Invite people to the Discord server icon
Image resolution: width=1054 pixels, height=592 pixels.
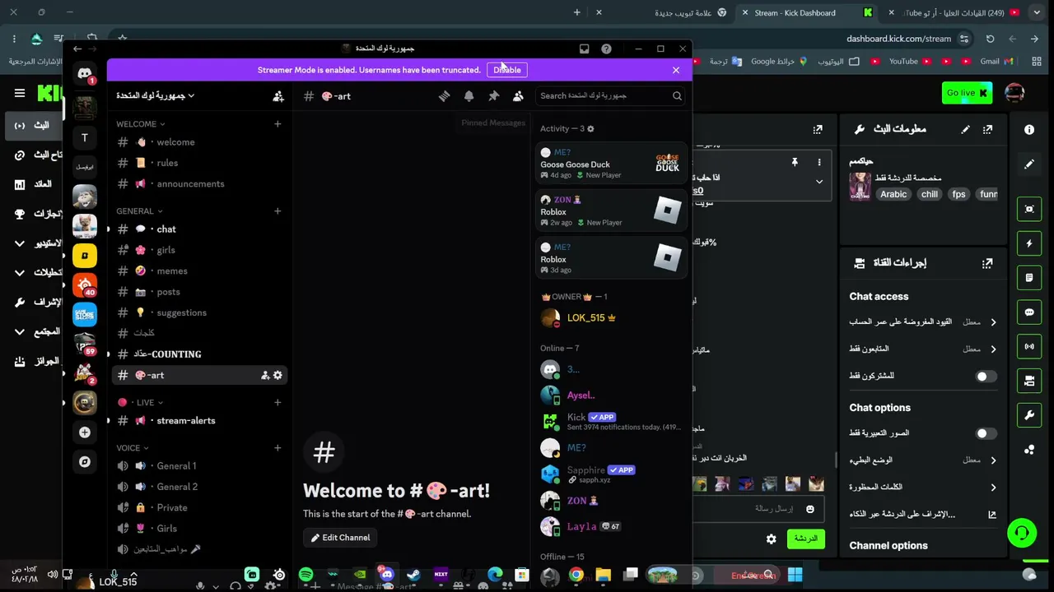tap(278, 96)
